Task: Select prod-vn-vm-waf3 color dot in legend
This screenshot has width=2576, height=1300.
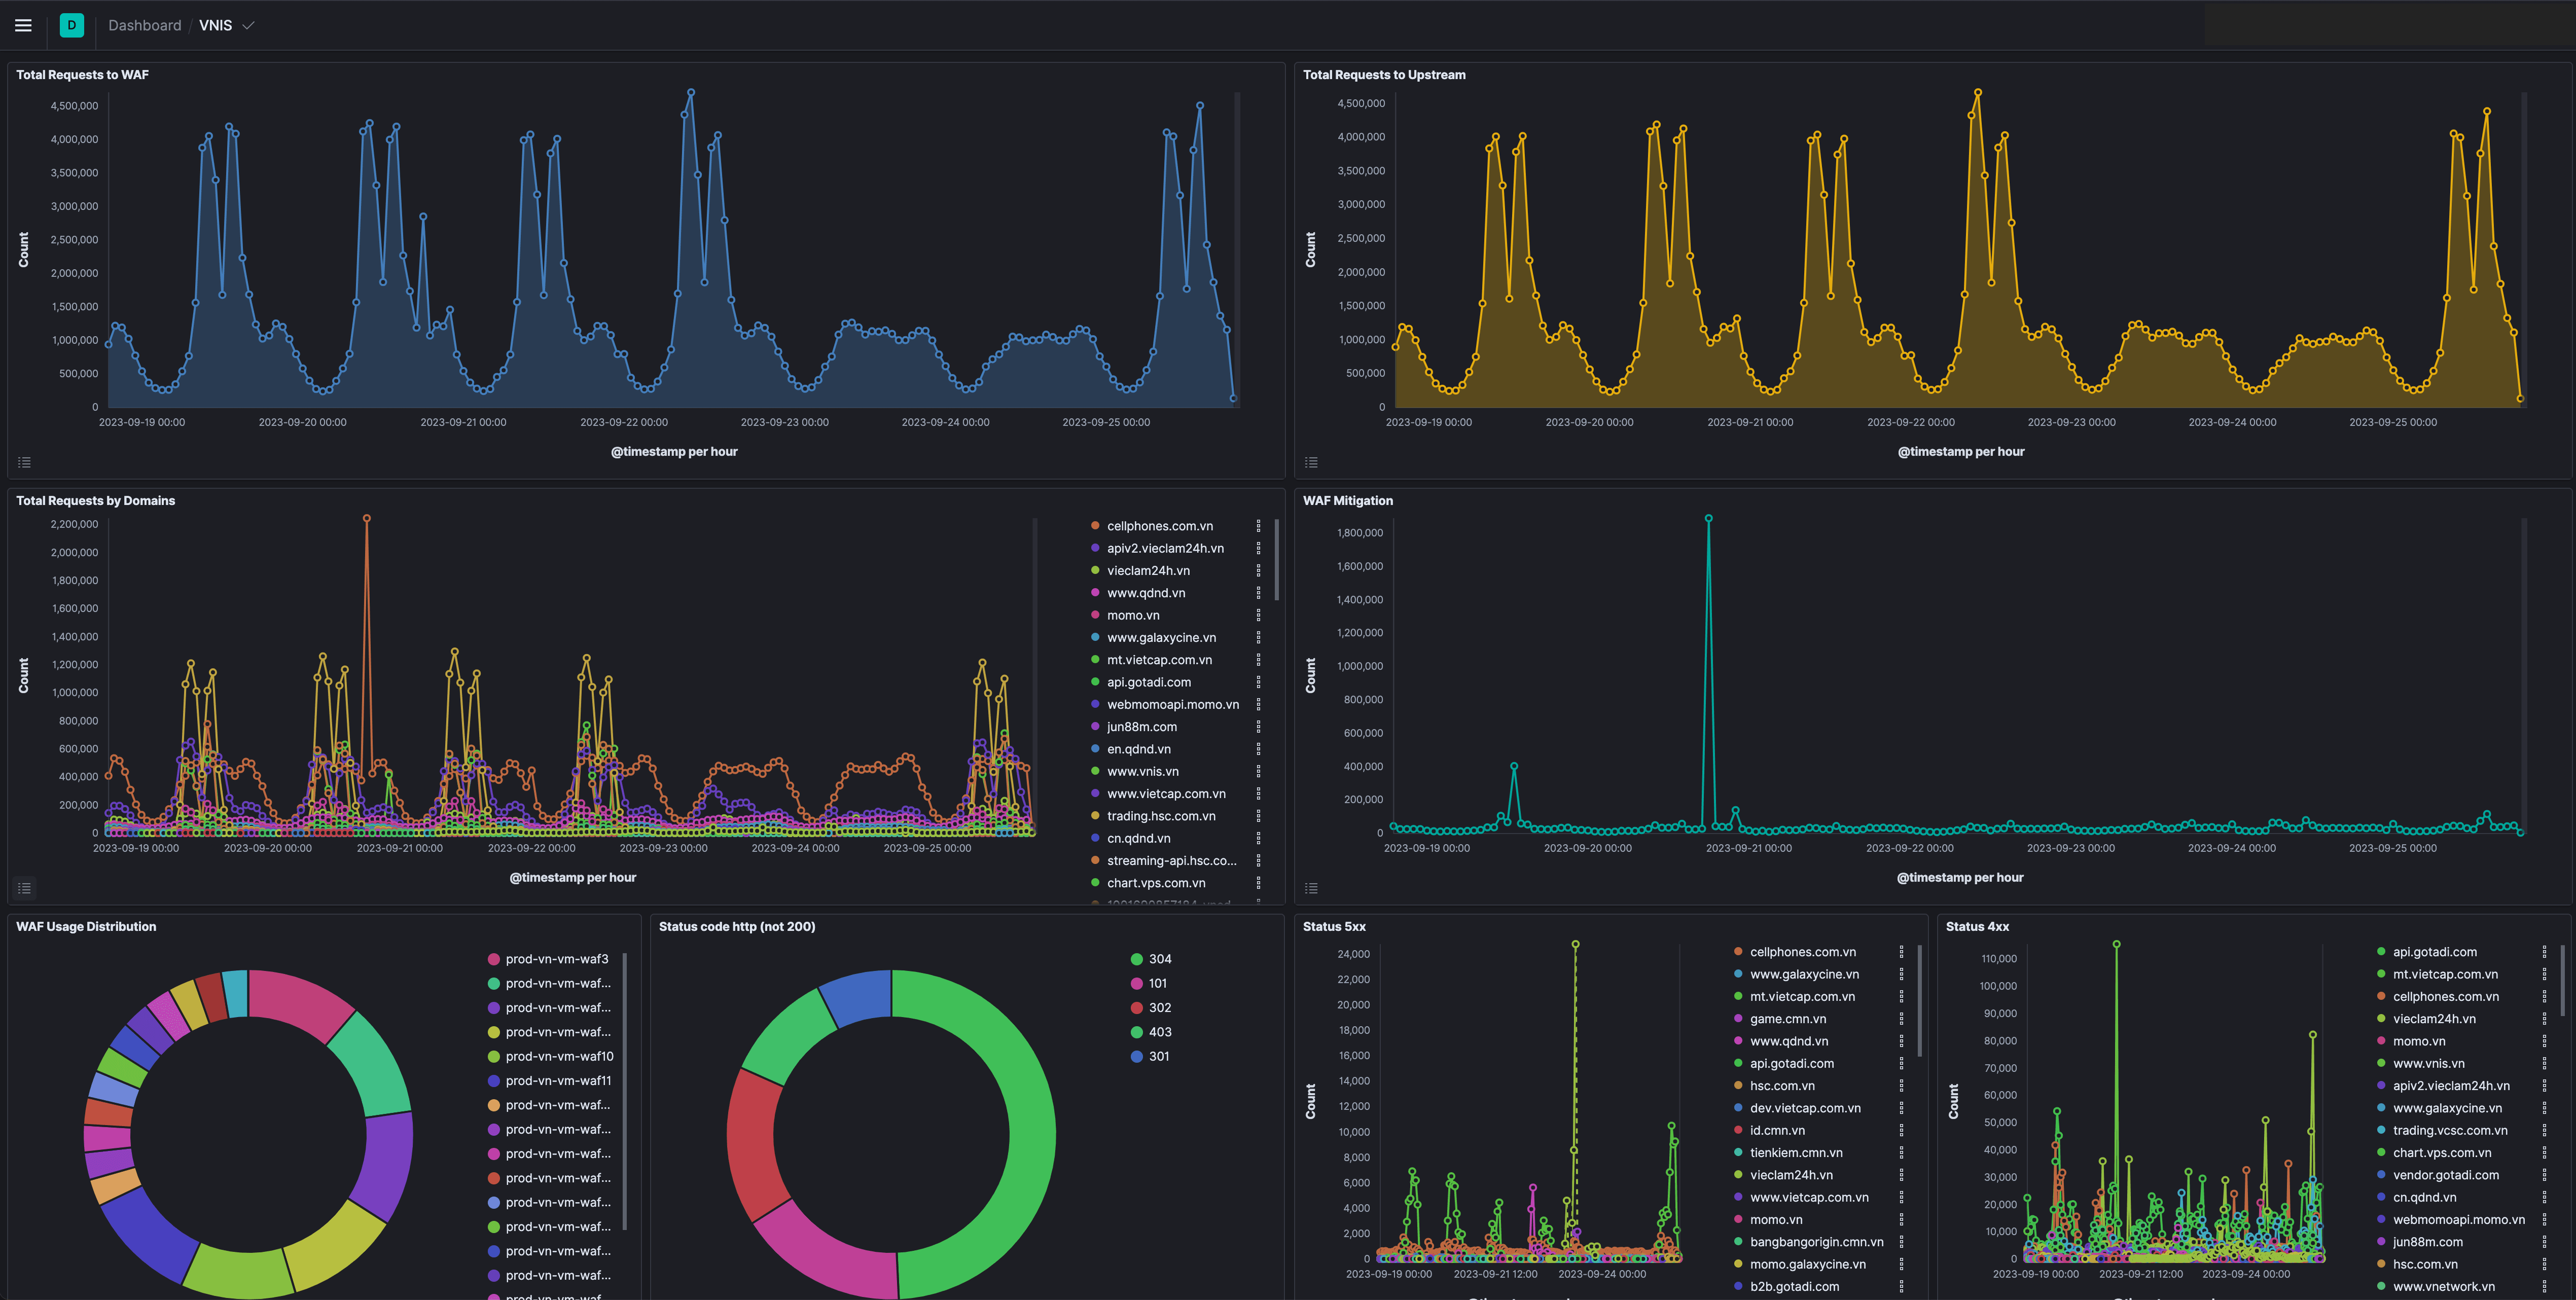Action: (x=494, y=959)
